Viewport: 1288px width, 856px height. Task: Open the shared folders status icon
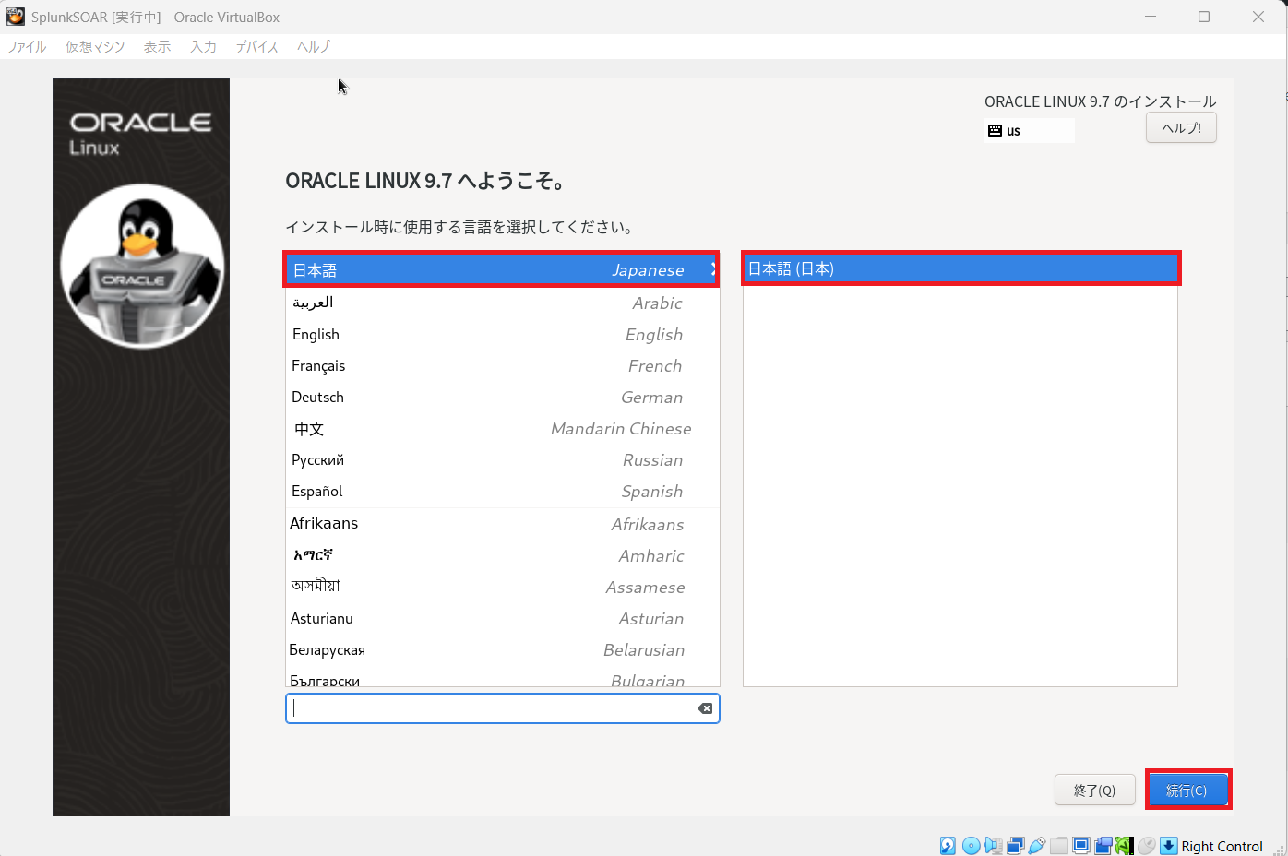coord(1059,846)
